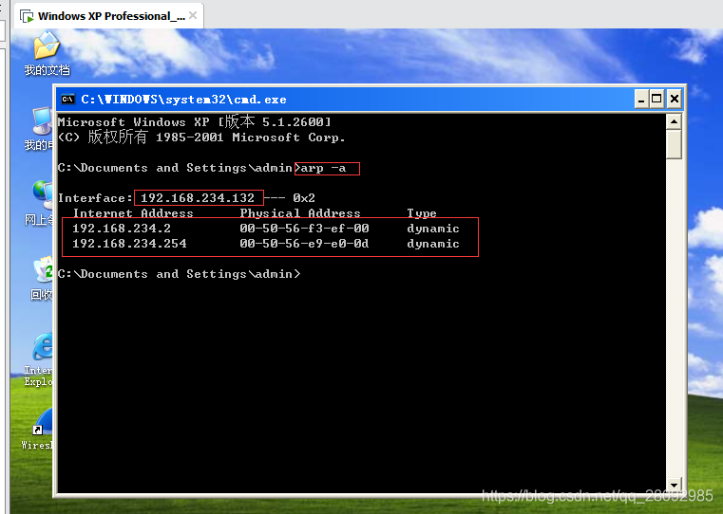Screen dimensions: 723x514
Task: Click the cmd scrollbar down arrow
Action: click(675, 485)
